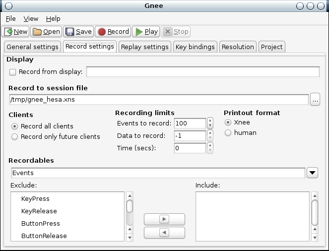The image size is (329, 251).
Task: Click the Recordables Events combo field
Action: [x=158, y=173]
